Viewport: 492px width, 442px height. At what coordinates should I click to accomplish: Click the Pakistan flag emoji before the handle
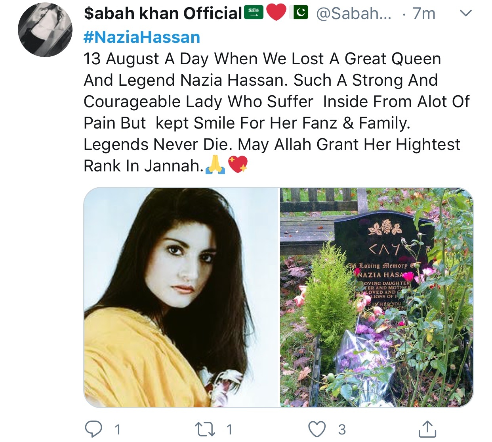coord(300,13)
